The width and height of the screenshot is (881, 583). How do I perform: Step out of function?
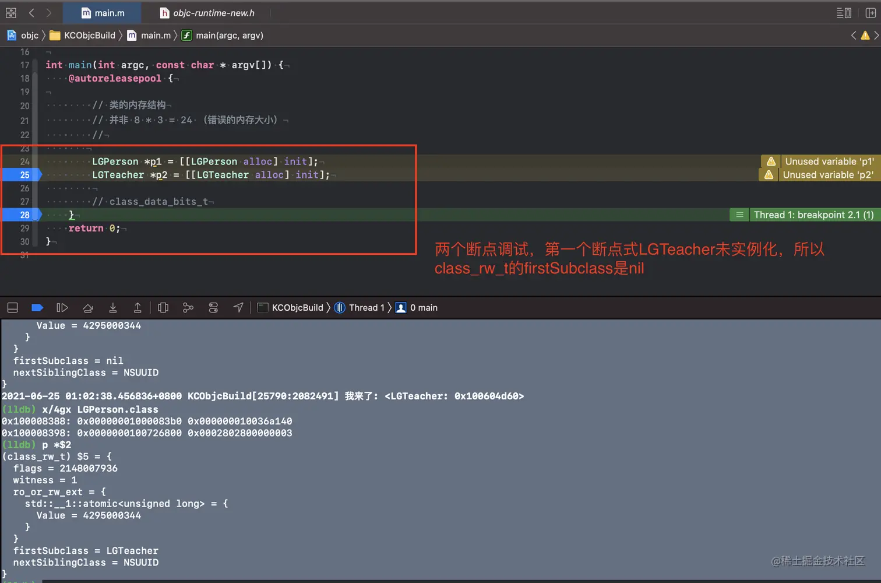(x=138, y=307)
